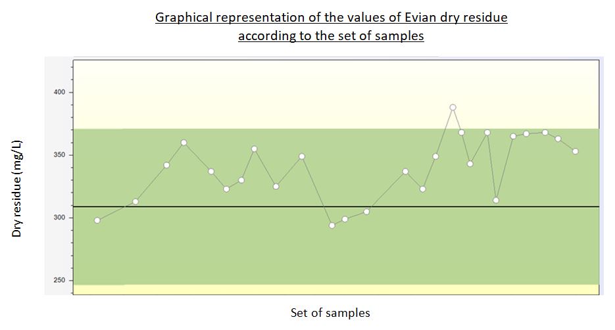Click the yellow band below the green zone
This screenshot has height=330, width=615.
click(x=329, y=289)
